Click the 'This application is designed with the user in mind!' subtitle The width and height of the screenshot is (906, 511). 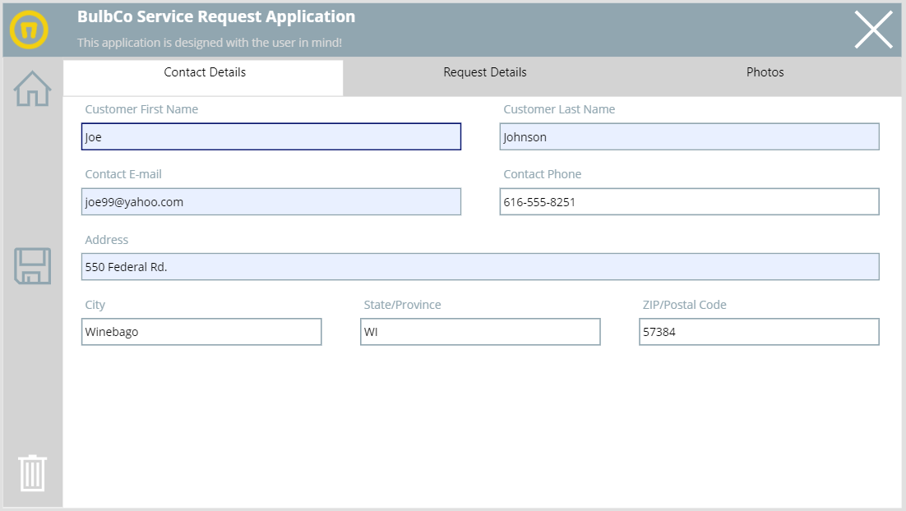pyautogui.click(x=210, y=43)
